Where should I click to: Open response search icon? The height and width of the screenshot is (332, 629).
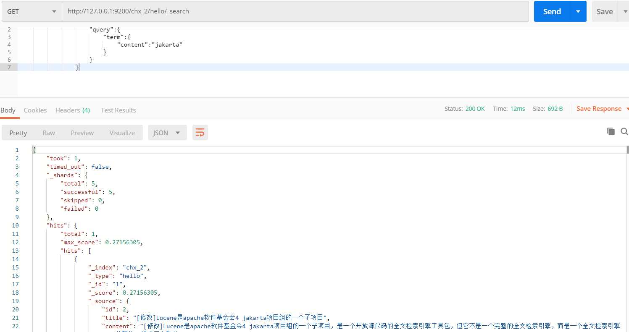pos(624,131)
